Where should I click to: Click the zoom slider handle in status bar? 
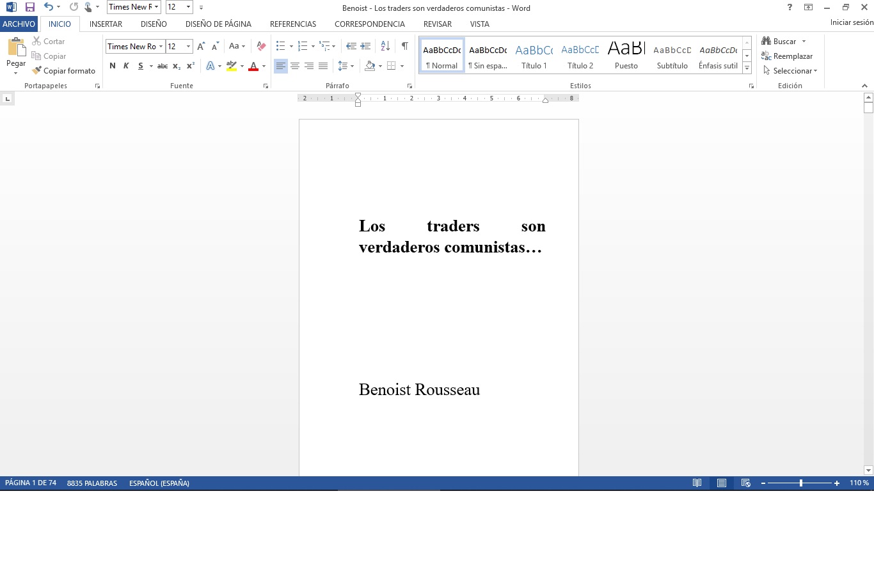(x=800, y=483)
